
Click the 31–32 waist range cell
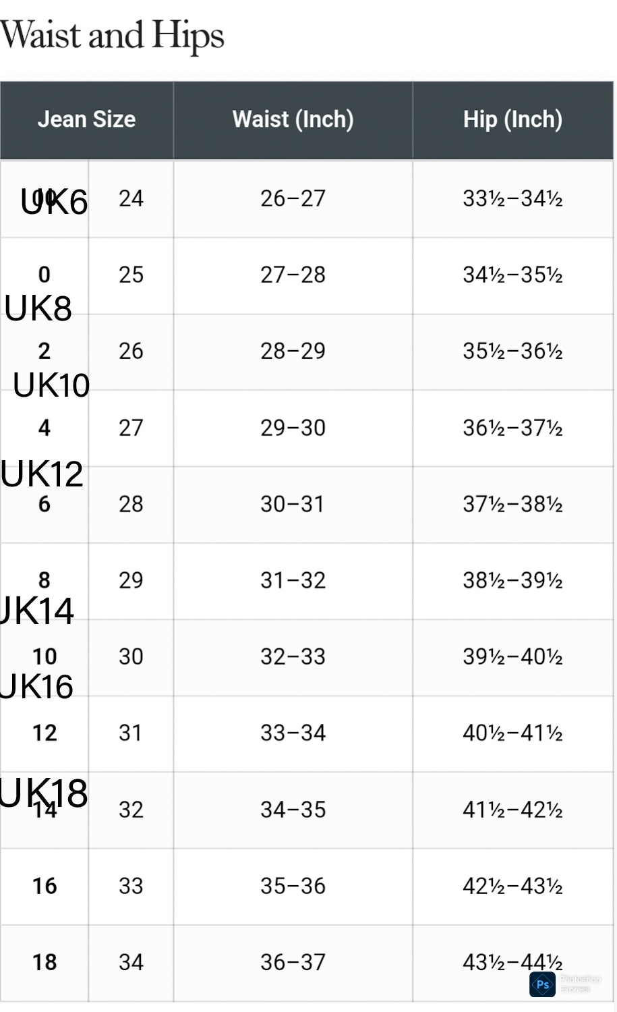coord(293,580)
